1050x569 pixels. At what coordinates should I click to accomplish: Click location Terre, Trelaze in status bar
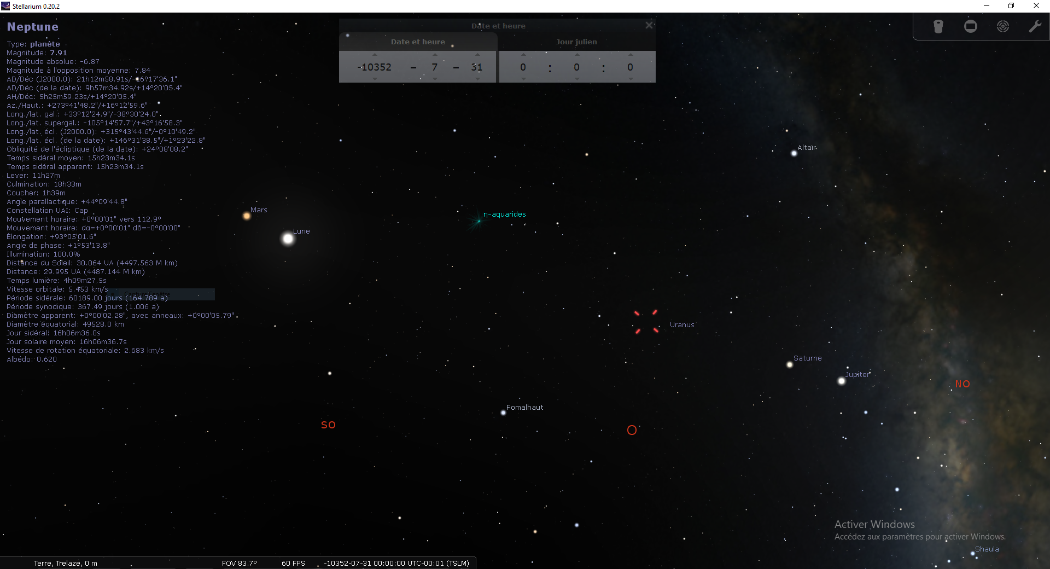(66, 563)
